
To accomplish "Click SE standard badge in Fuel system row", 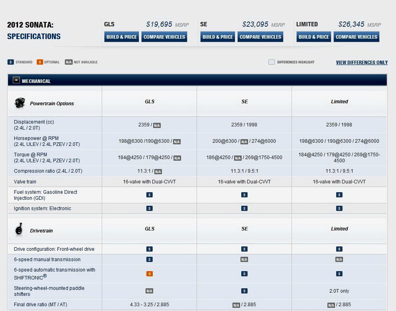I will point(244,195).
